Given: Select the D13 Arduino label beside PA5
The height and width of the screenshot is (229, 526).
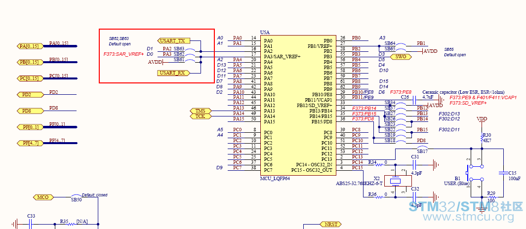Looking at the screenshot, I should pyautogui.click(x=222, y=65).
